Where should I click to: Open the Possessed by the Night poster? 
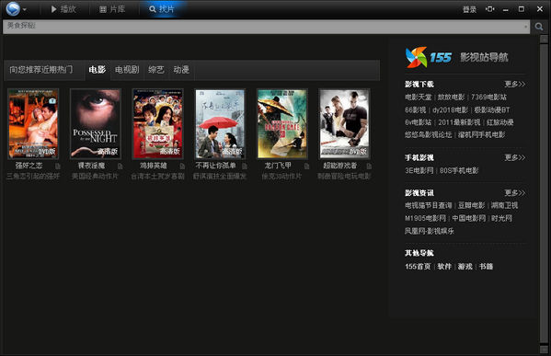[x=96, y=123]
